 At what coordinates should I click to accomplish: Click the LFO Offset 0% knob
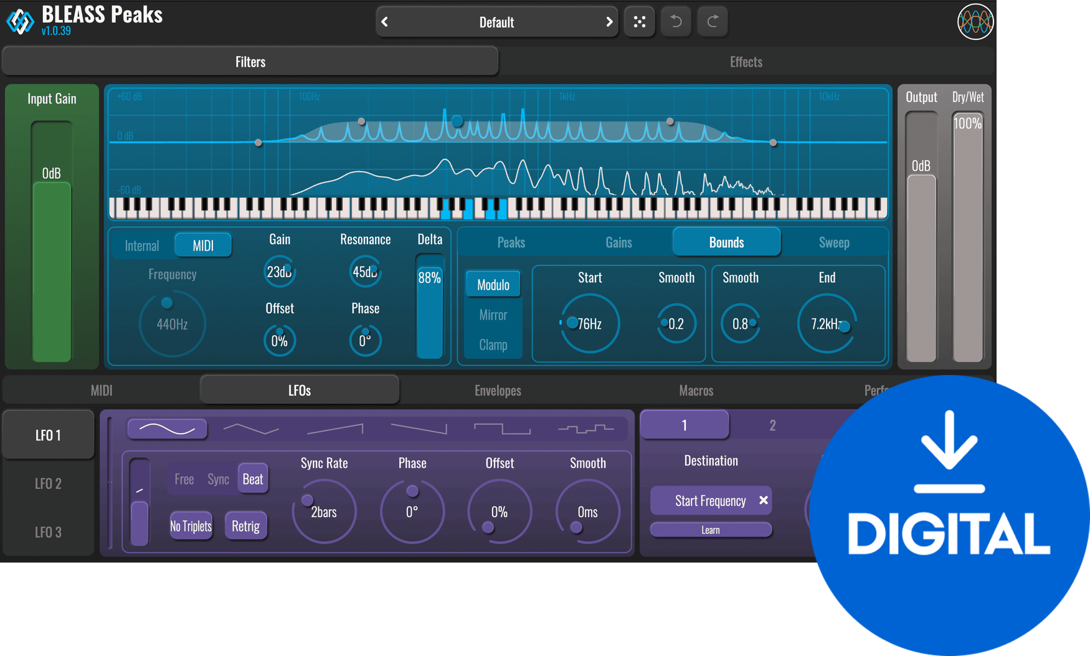[500, 511]
